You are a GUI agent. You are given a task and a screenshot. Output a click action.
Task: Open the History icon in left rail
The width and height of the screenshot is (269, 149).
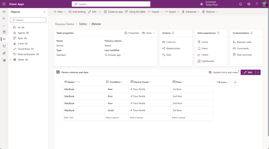click(4, 46)
